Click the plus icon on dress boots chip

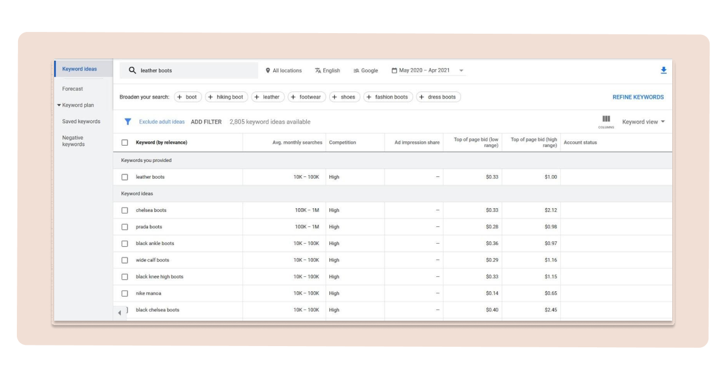coord(421,97)
